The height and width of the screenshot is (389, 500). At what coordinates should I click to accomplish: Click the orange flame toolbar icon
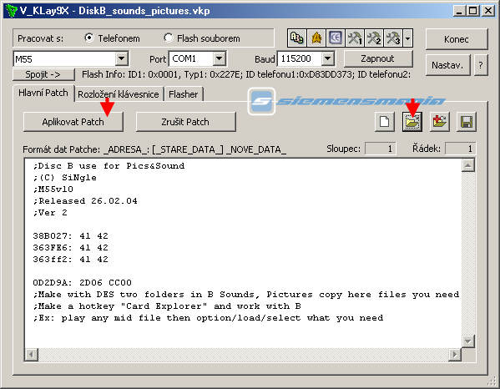tap(316, 38)
